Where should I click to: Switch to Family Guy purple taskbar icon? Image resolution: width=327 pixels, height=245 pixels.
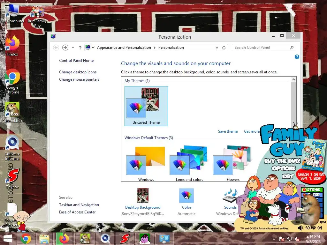coord(144,239)
